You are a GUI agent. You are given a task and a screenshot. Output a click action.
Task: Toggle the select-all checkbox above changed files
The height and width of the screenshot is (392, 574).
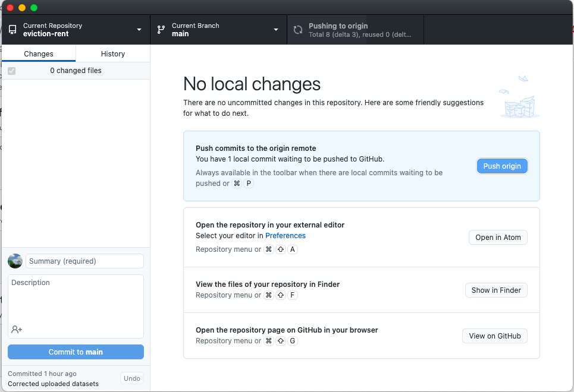[x=11, y=70]
